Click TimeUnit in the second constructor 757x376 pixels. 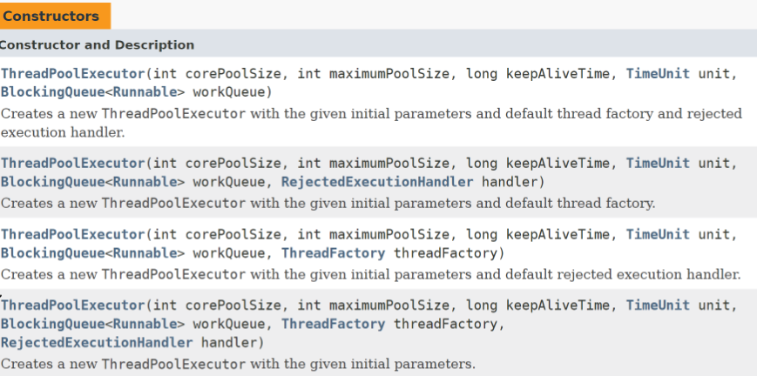point(658,164)
